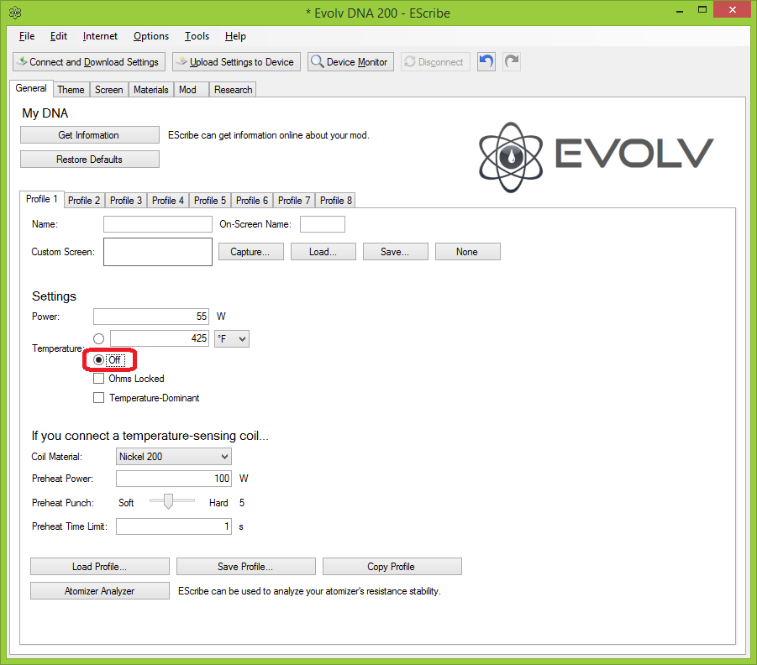
Task: Click the Restore Defaults button
Action: coord(89,160)
